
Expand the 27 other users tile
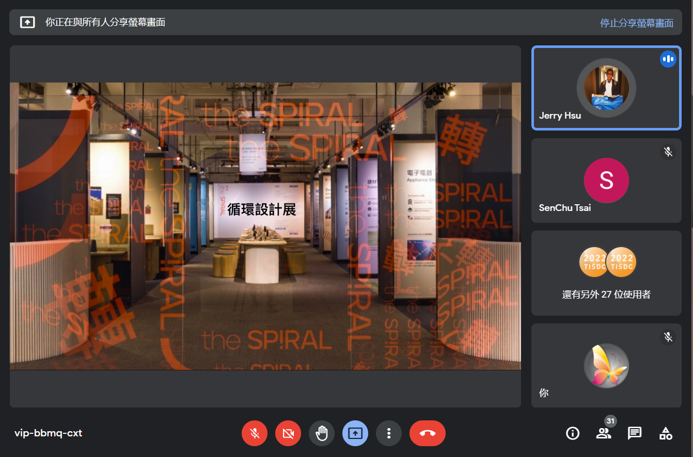pos(606,273)
